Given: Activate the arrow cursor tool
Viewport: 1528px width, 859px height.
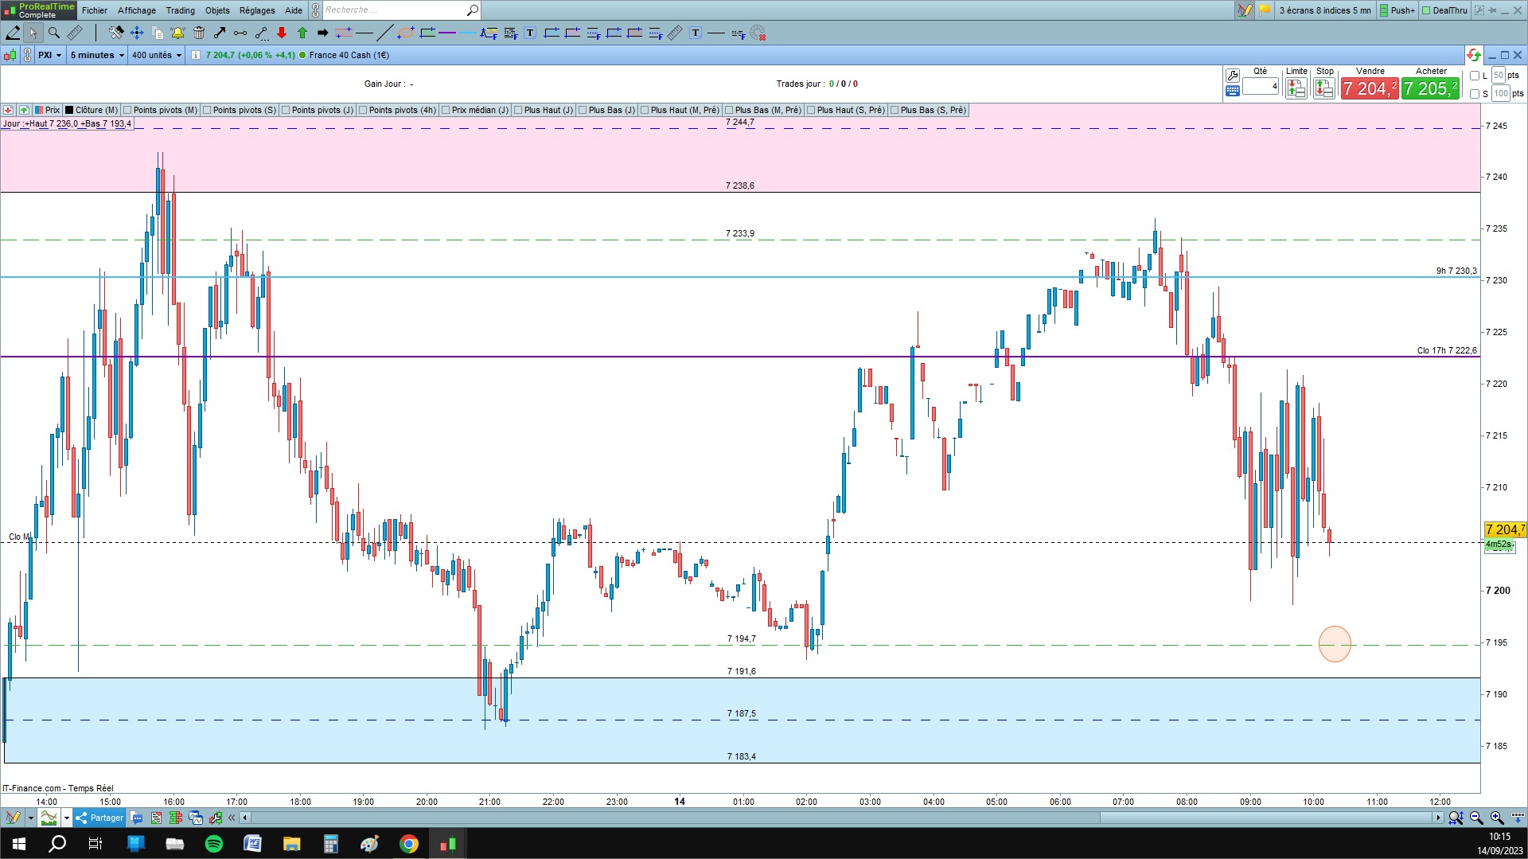Looking at the screenshot, I should pyautogui.click(x=33, y=33).
